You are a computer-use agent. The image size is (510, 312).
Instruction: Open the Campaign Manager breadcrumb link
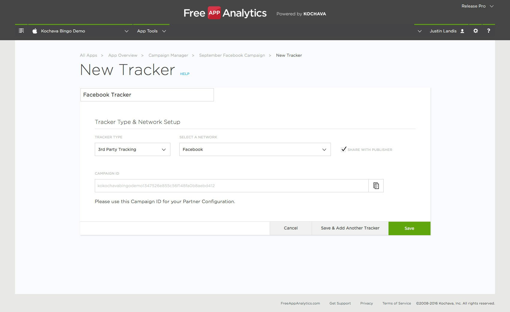click(168, 55)
